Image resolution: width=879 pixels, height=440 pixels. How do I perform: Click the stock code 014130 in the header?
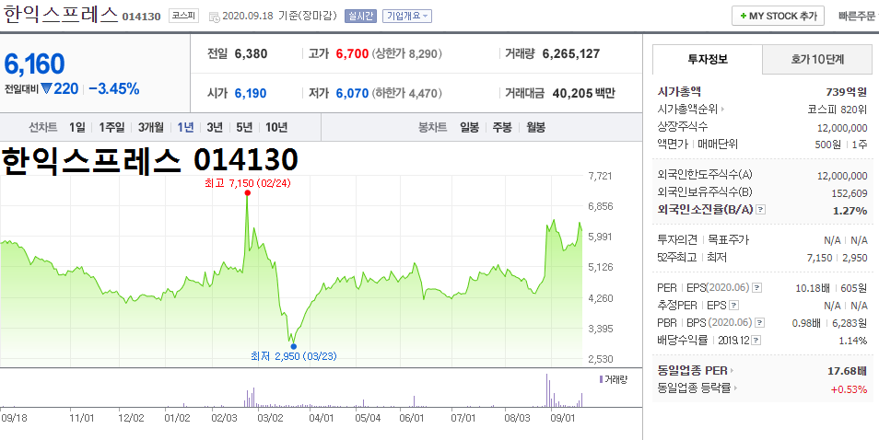tap(141, 17)
